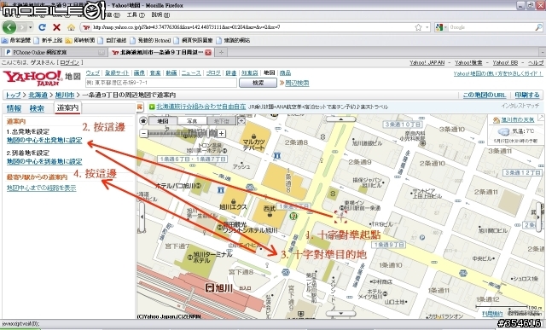Open the Google search engine selector
This screenshot has height=330, width=546.
pos(441,27)
